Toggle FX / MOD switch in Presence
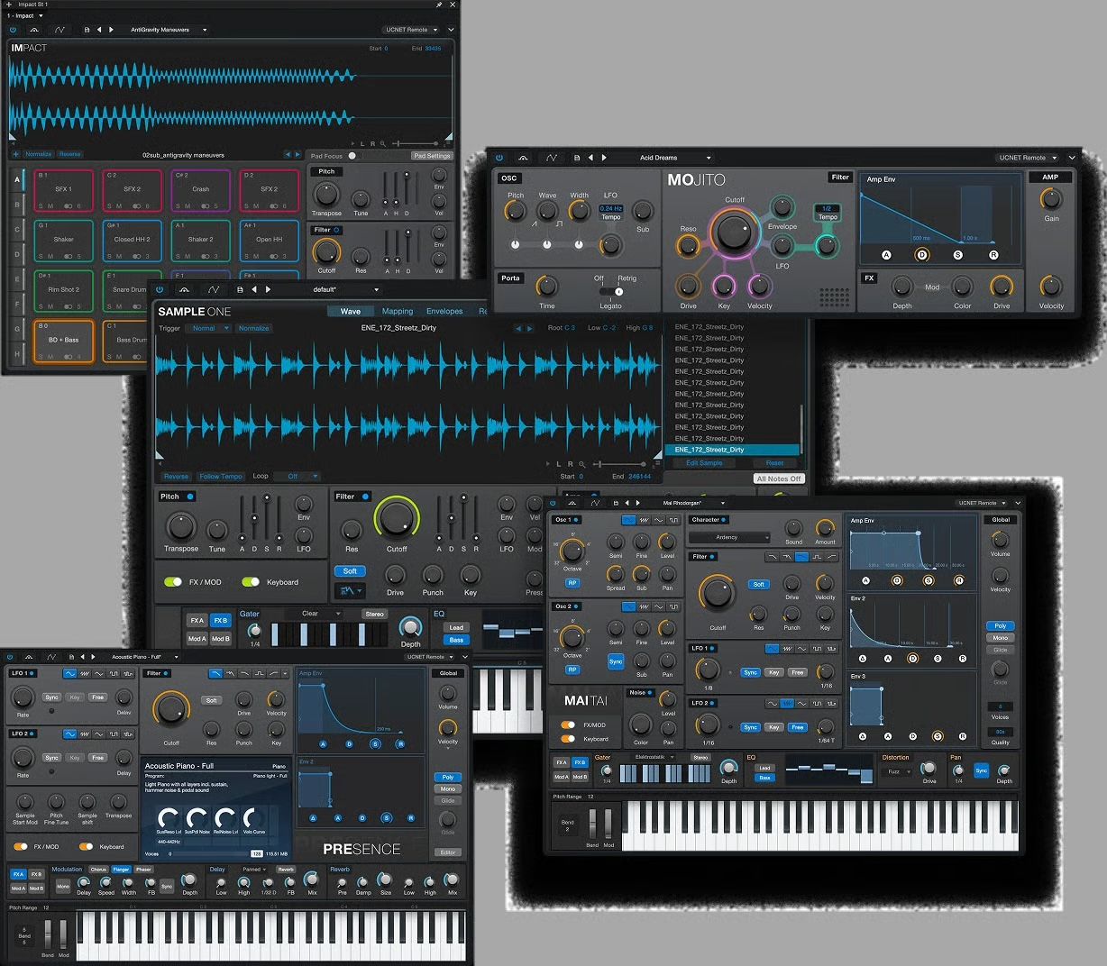This screenshot has height=966, width=1107. pyautogui.click(x=20, y=846)
